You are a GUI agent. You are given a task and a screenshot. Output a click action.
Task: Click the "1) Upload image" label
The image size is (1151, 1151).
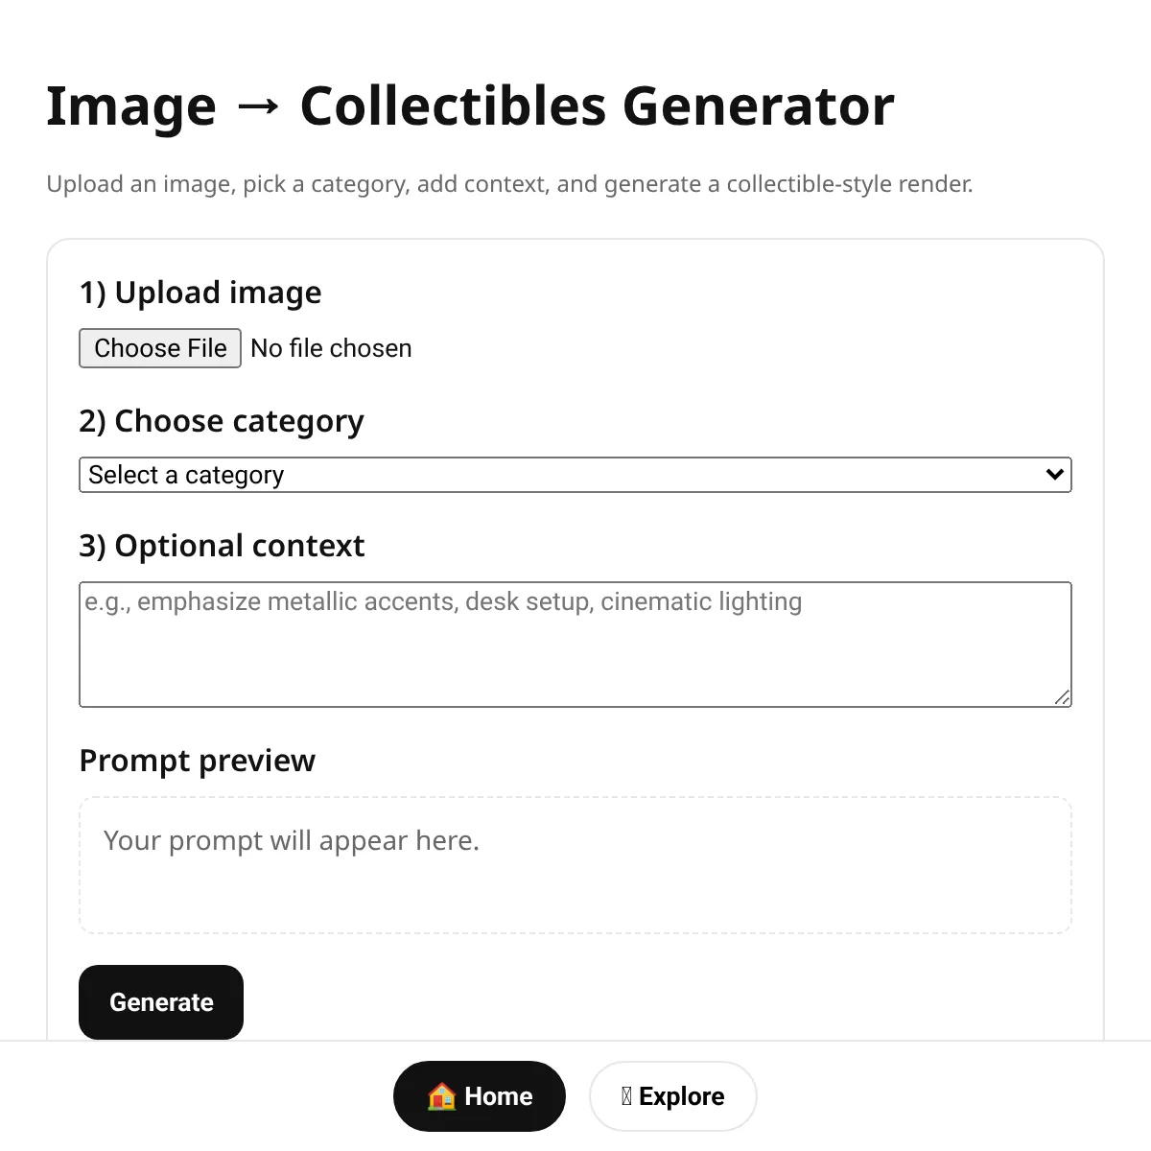click(200, 293)
